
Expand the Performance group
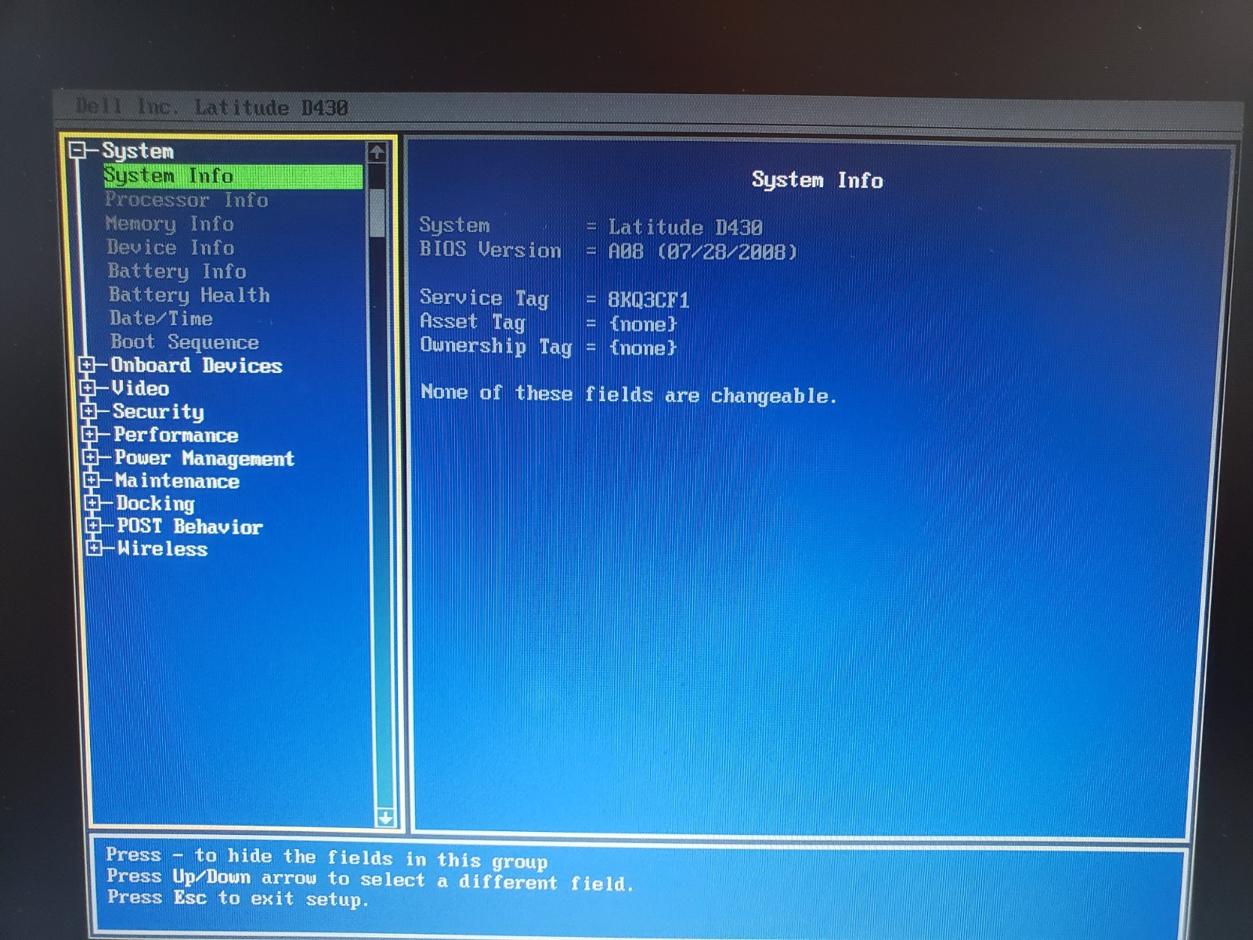(x=89, y=434)
